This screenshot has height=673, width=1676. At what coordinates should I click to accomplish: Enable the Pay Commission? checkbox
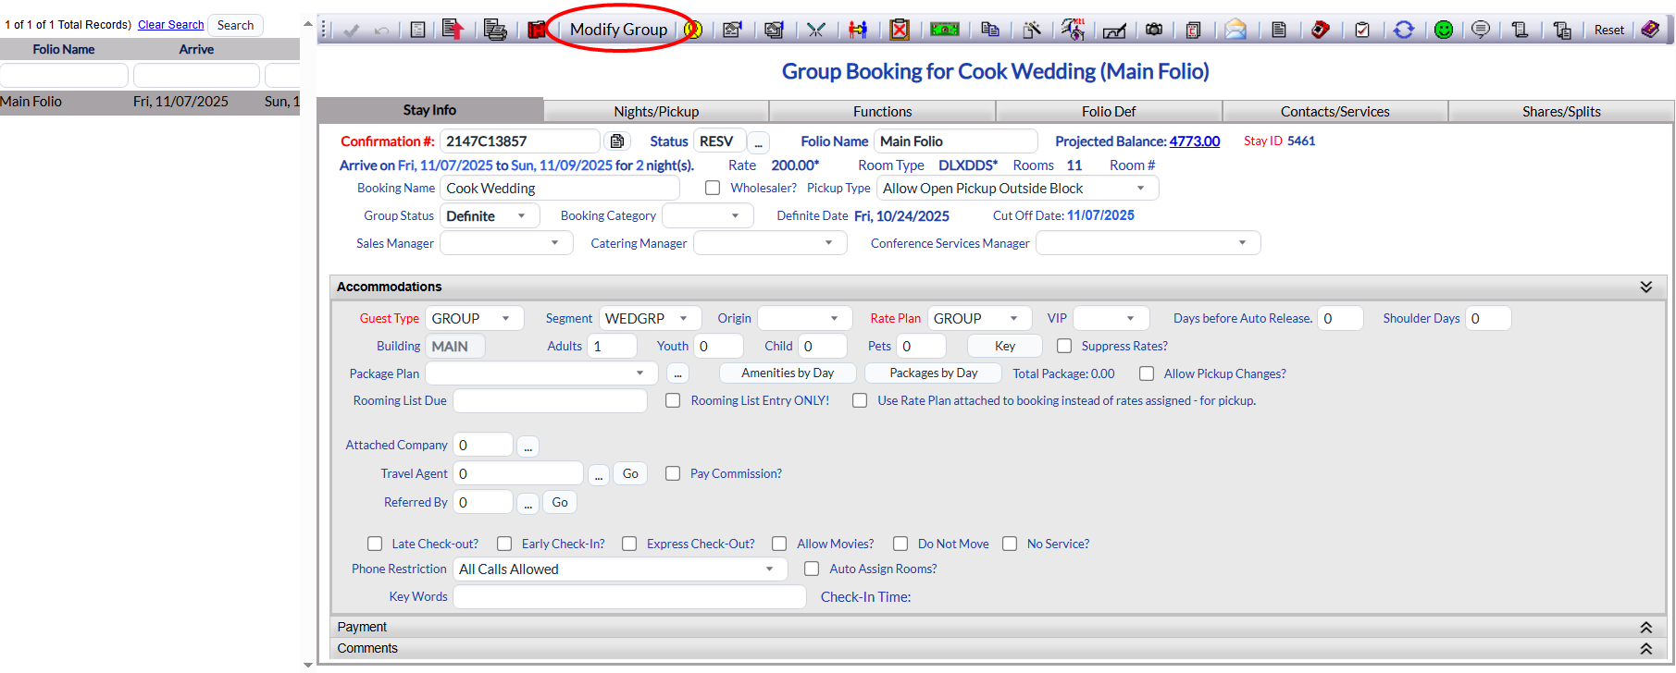[x=673, y=473]
